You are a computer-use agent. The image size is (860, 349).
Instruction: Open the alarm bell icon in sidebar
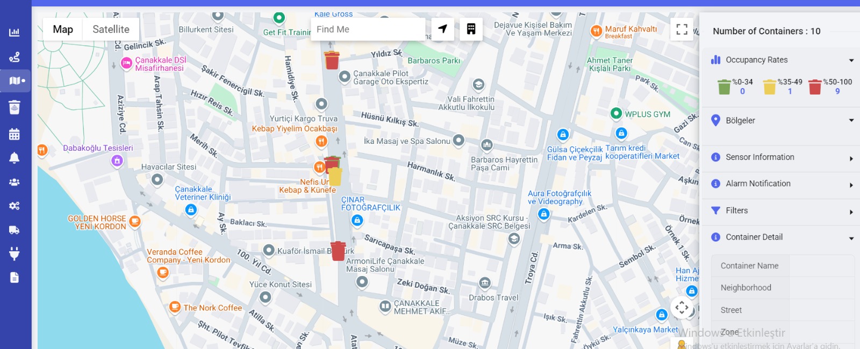click(15, 158)
